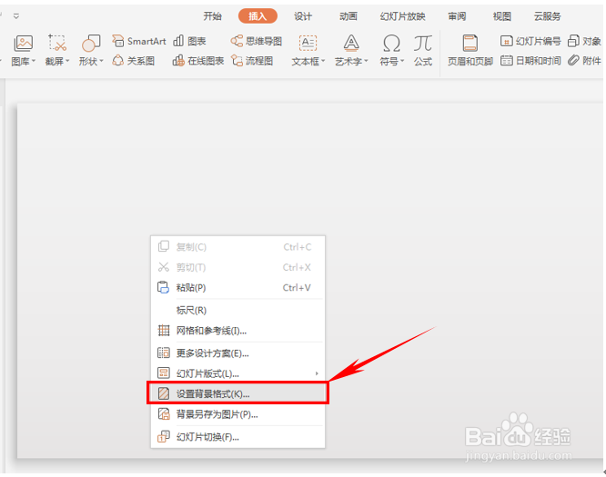Expand the 形状 dropdown arrow
The image size is (606, 477).
coord(102,61)
